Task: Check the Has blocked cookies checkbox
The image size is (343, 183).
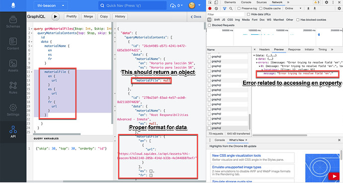Action: (x=298, y=20)
